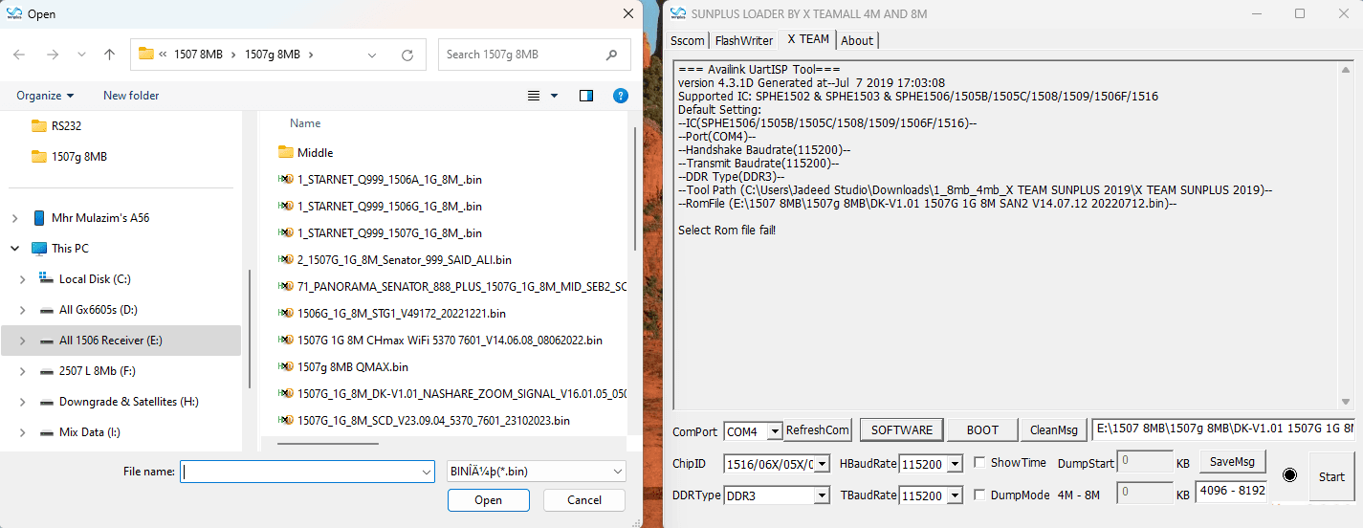Click the ROM file path field
This screenshot has height=528, width=1363.
pos(1223,429)
